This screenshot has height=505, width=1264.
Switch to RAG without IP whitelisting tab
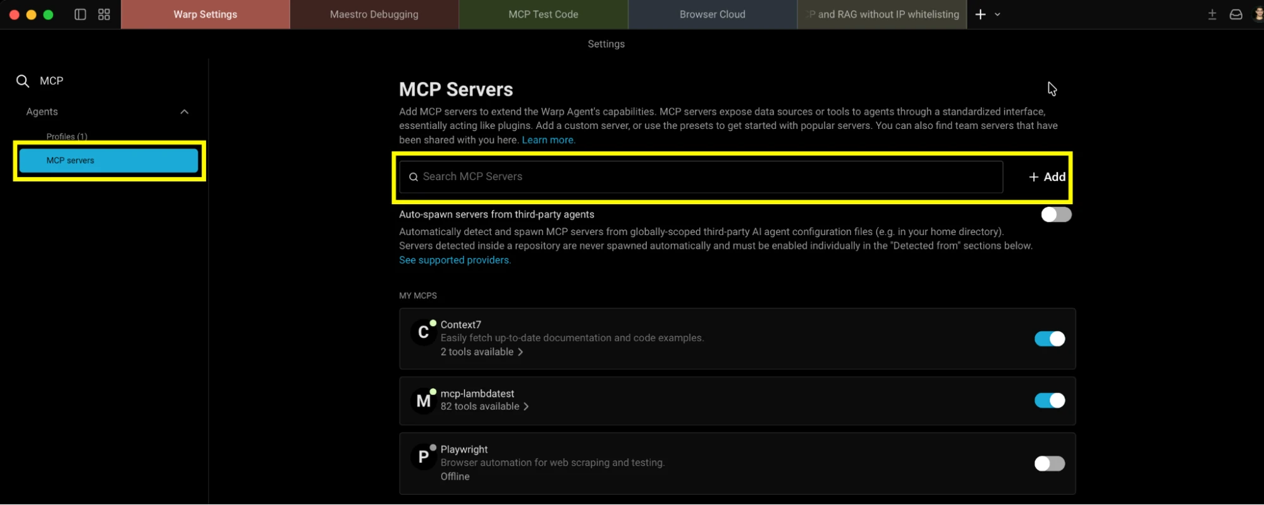click(x=883, y=15)
